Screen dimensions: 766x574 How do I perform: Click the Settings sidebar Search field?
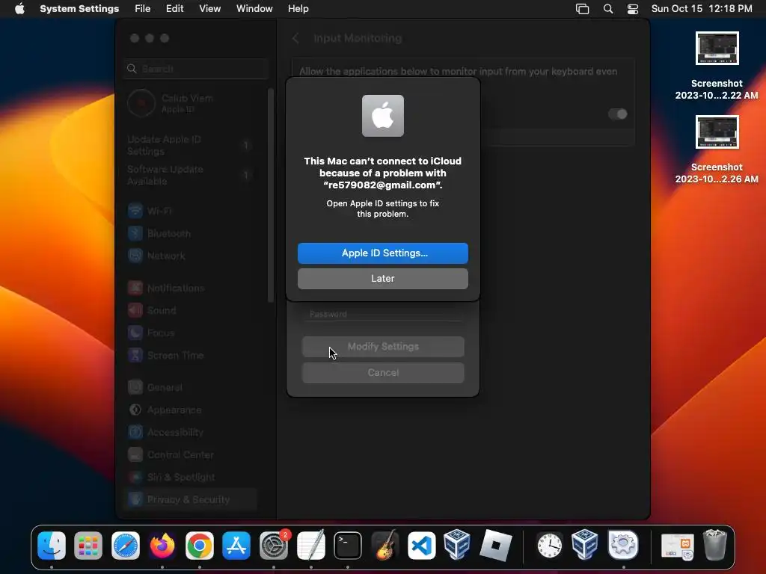pyautogui.click(x=196, y=69)
